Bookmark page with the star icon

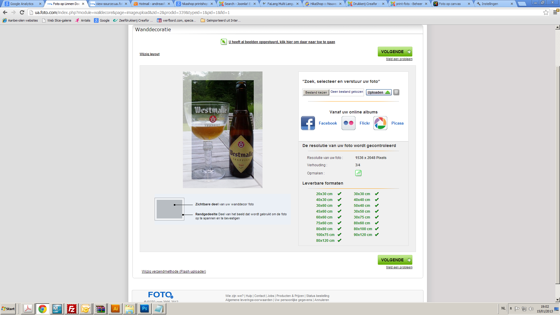pos(546,12)
